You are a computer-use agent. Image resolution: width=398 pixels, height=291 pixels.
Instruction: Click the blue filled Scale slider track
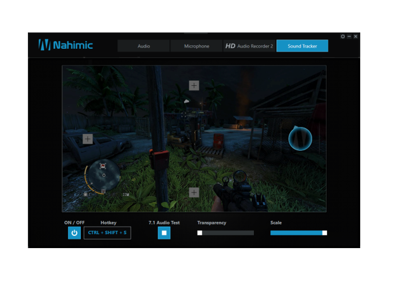pyautogui.click(x=296, y=233)
